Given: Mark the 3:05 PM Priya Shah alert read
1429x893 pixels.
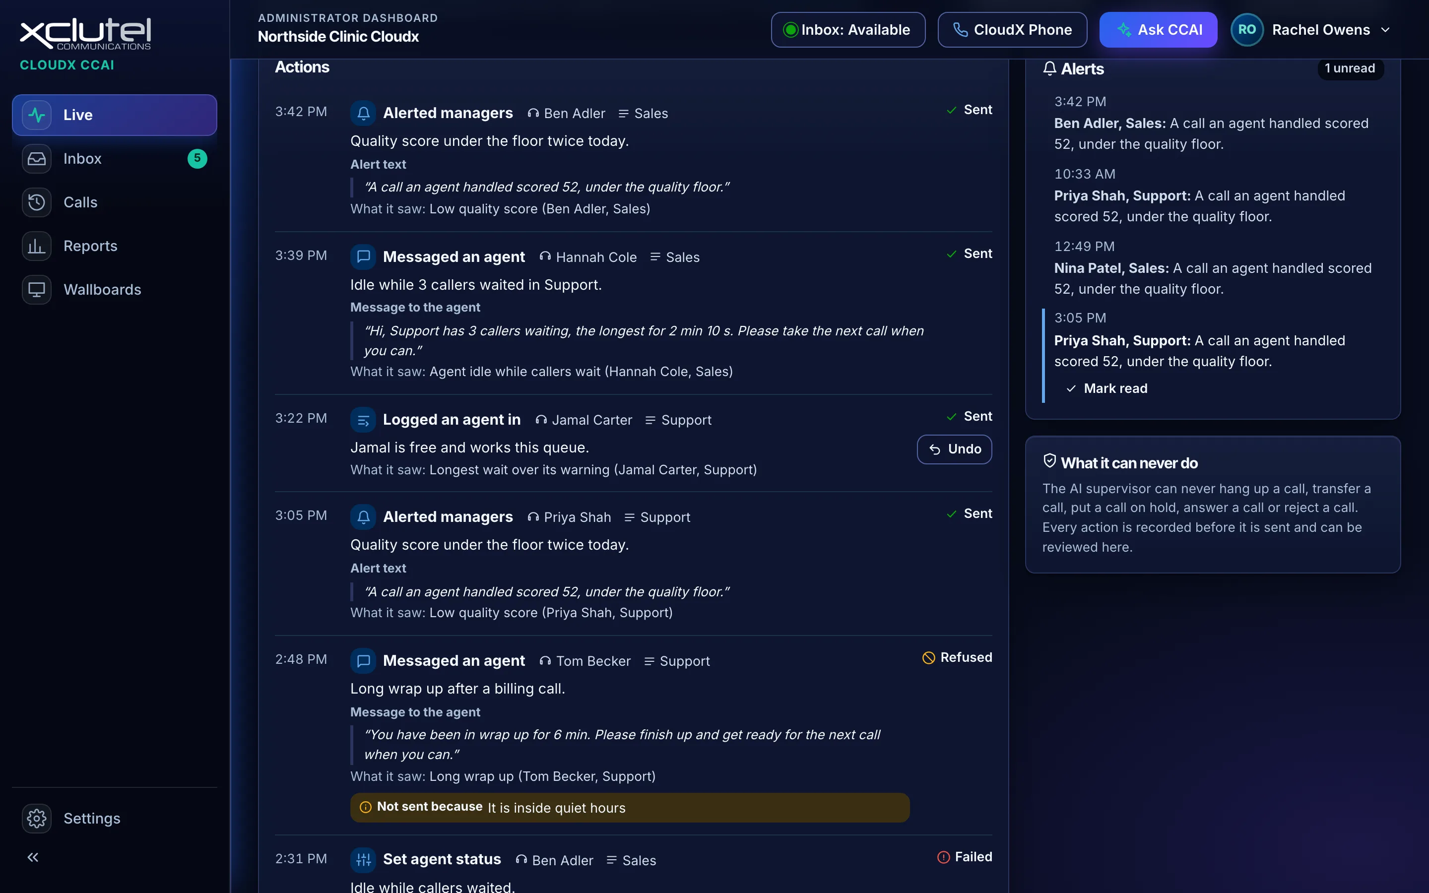Looking at the screenshot, I should [x=1106, y=388].
